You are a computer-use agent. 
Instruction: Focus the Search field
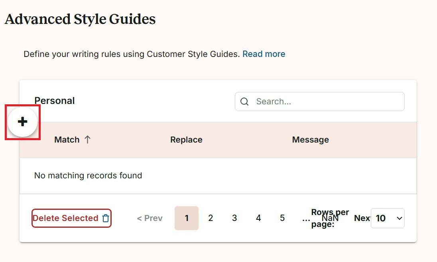click(320, 102)
